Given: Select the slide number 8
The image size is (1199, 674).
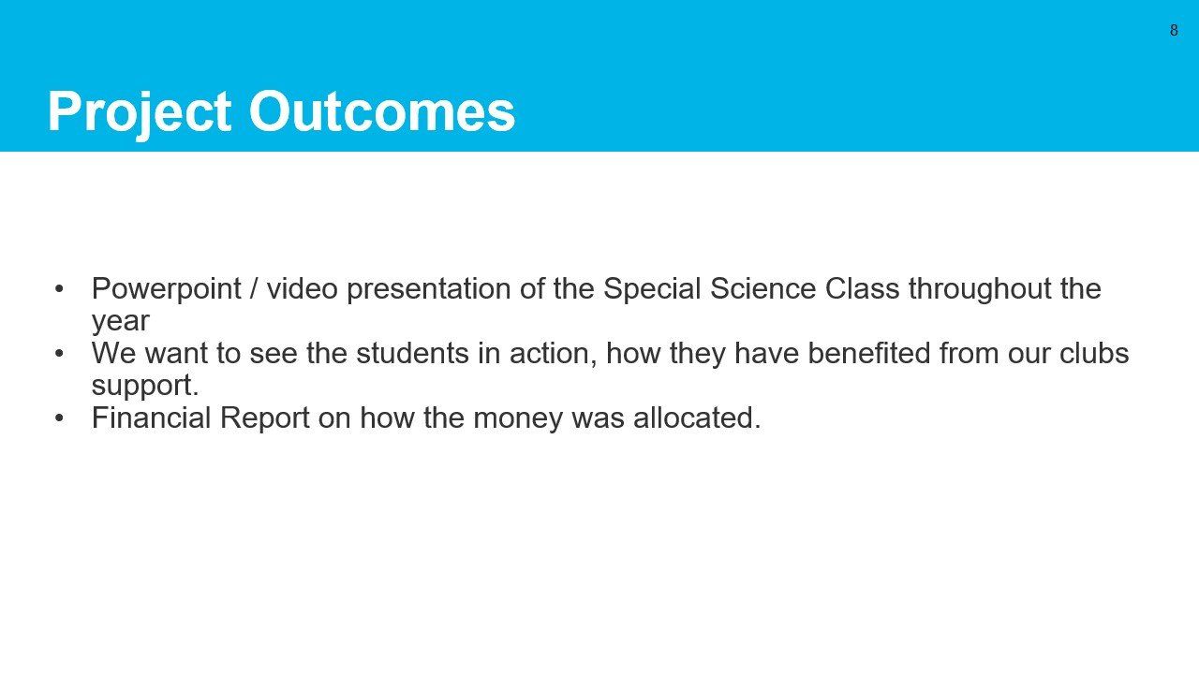Looking at the screenshot, I should point(1174,30).
